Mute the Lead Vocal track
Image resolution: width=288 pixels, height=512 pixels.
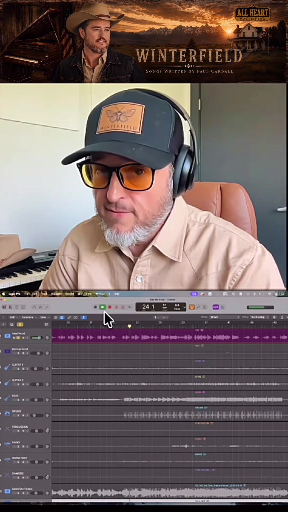tap(14, 338)
